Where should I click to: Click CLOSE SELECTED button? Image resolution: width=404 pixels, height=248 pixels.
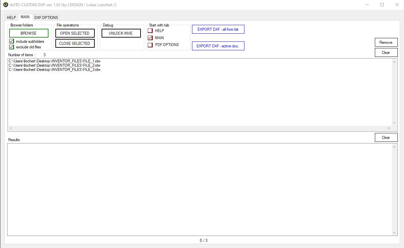[75, 43]
